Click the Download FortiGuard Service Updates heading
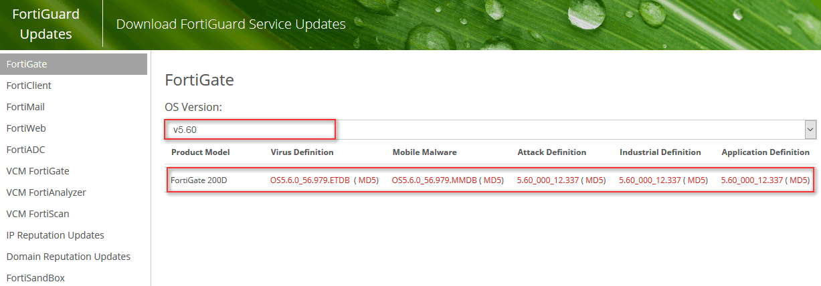Image resolution: width=821 pixels, height=286 pixels. [231, 24]
